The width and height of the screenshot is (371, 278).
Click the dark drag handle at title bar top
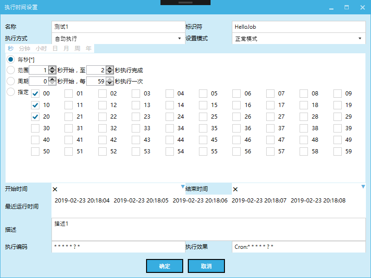tap(185, 2)
